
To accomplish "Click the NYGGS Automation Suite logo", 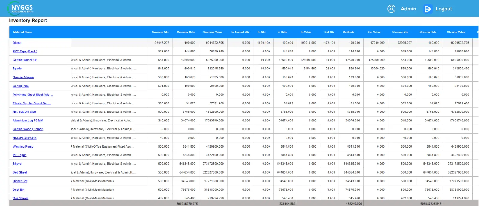I will coord(20,8).
